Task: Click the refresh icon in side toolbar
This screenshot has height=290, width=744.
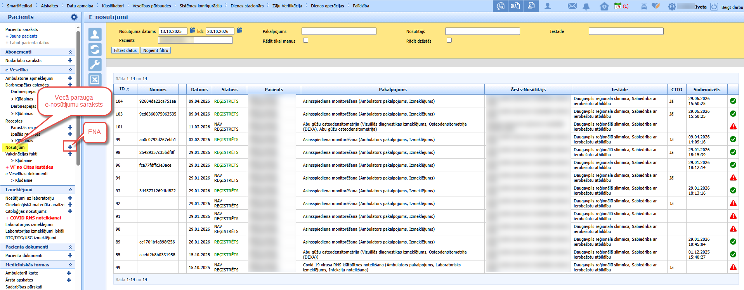Action: point(95,50)
